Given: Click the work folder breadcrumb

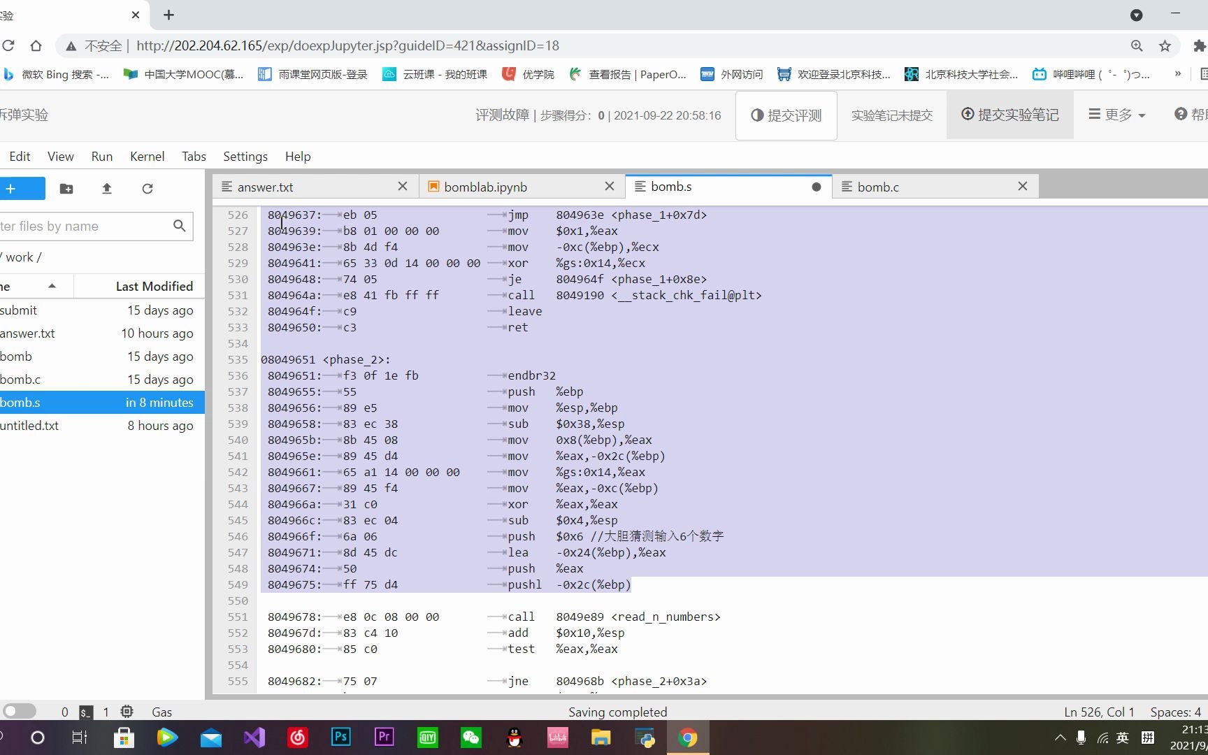Looking at the screenshot, I should coord(20,257).
